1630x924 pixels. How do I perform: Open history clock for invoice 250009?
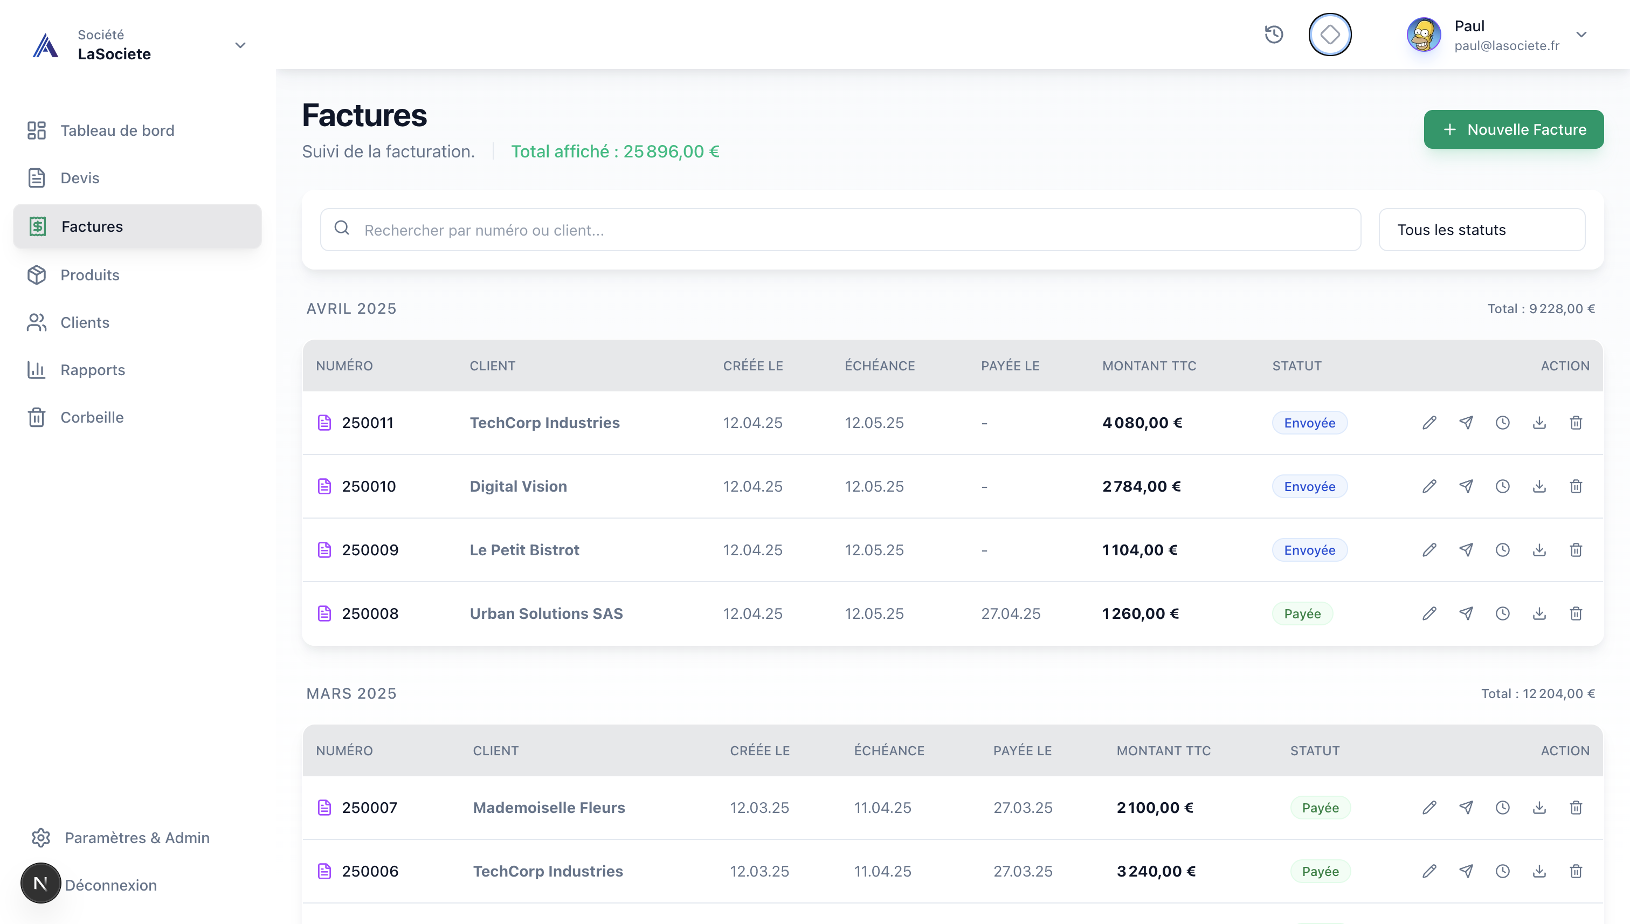(x=1502, y=549)
